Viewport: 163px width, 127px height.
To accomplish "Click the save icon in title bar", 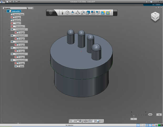I will coord(13,2).
